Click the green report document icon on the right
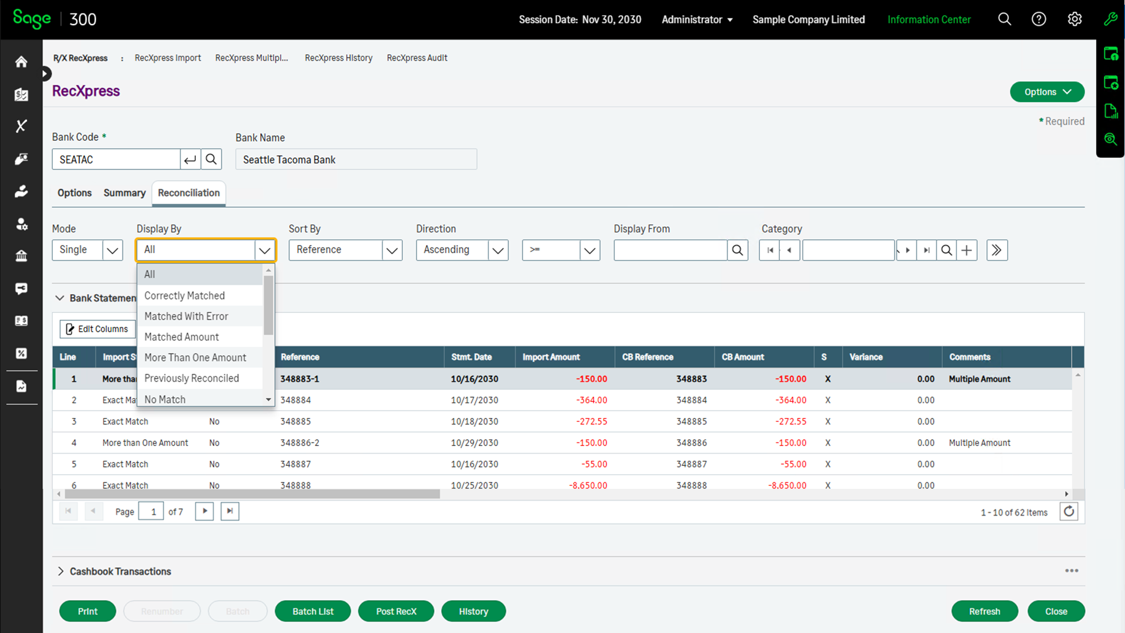Viewport: 1125px width, 633px height. point(1111,111)
